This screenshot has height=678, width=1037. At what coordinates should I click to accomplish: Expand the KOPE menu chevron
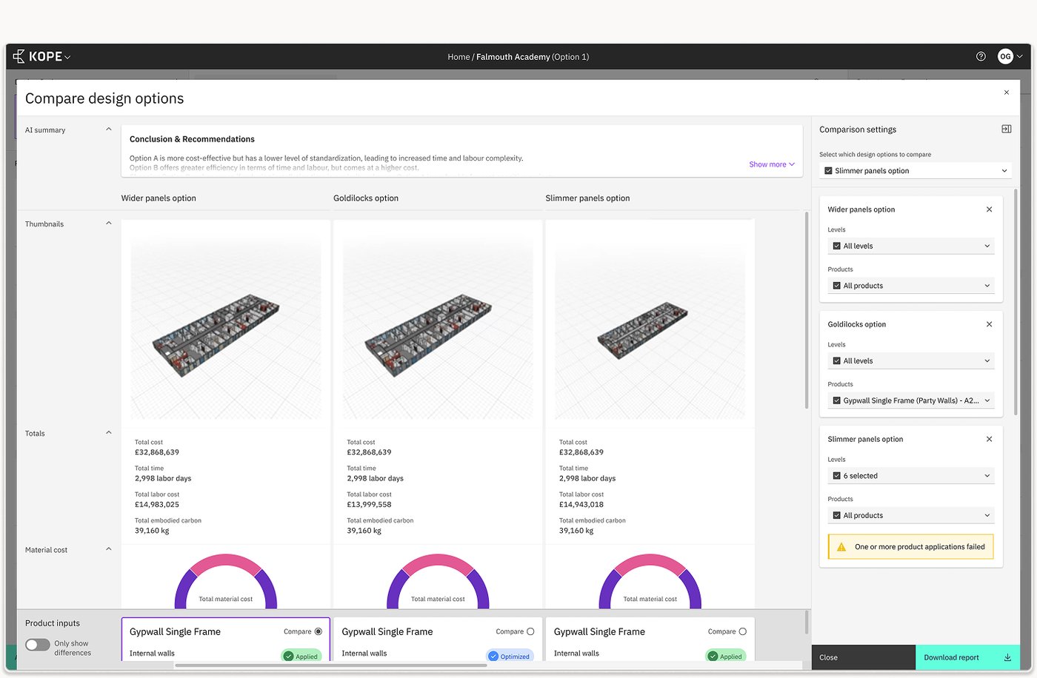[x=67, y=57]
